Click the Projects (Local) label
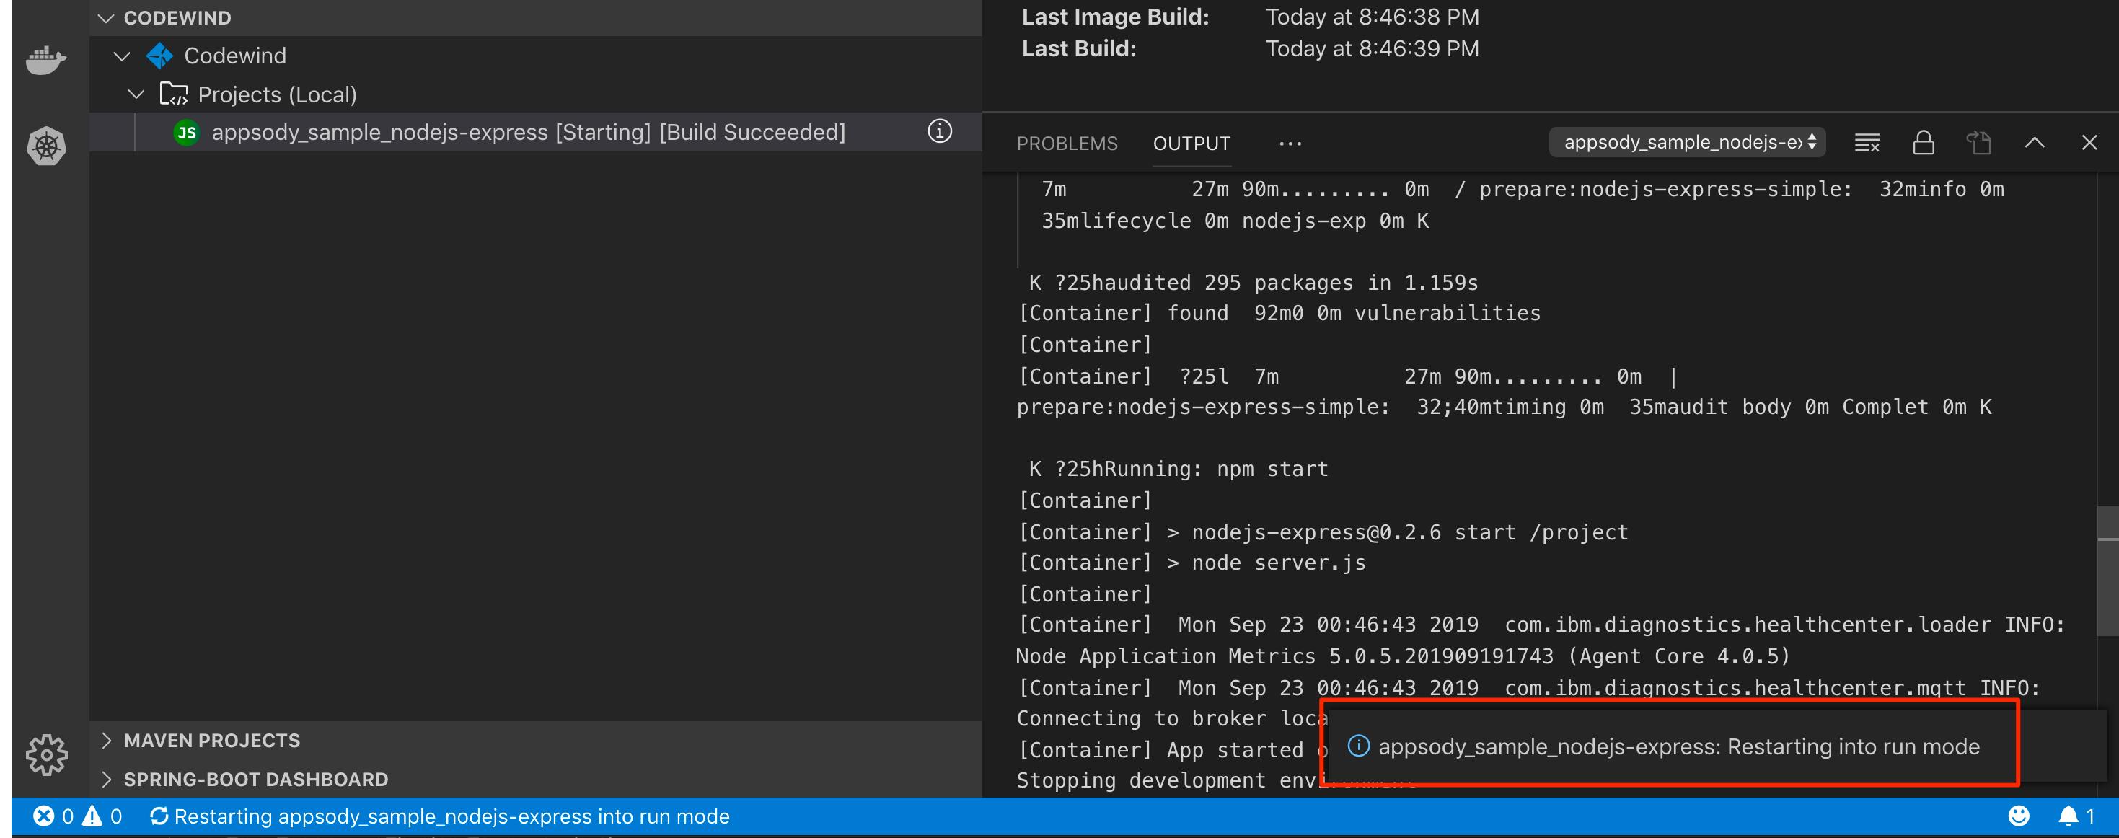This screenshot has height=838, width=2119. [x=277, y=94]
